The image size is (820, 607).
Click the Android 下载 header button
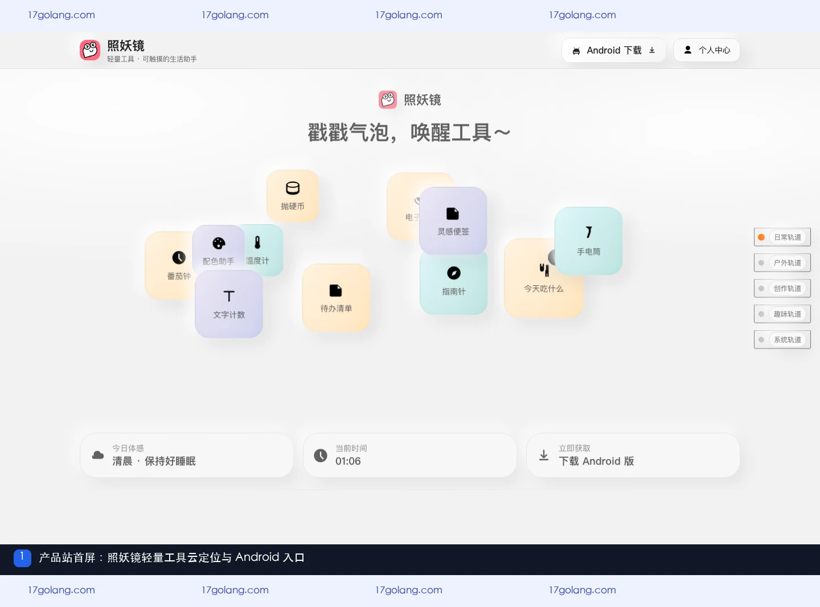tap(613, 50)
